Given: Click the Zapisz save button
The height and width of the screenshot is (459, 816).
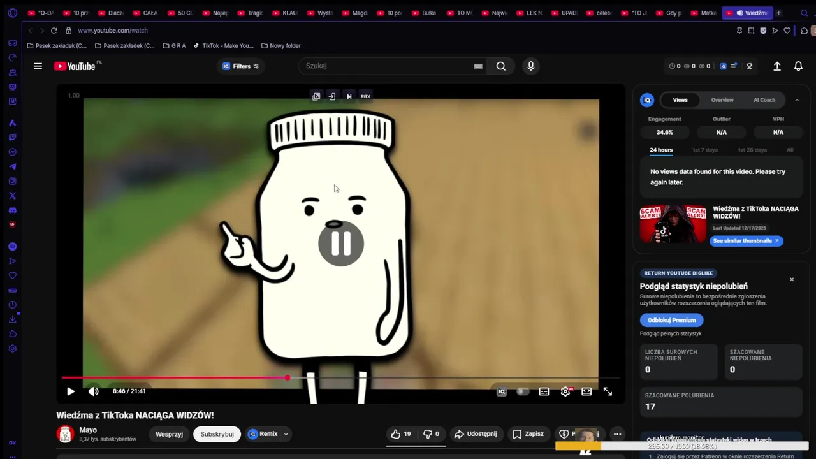Looking at the screenshot, I should point(528,434).
